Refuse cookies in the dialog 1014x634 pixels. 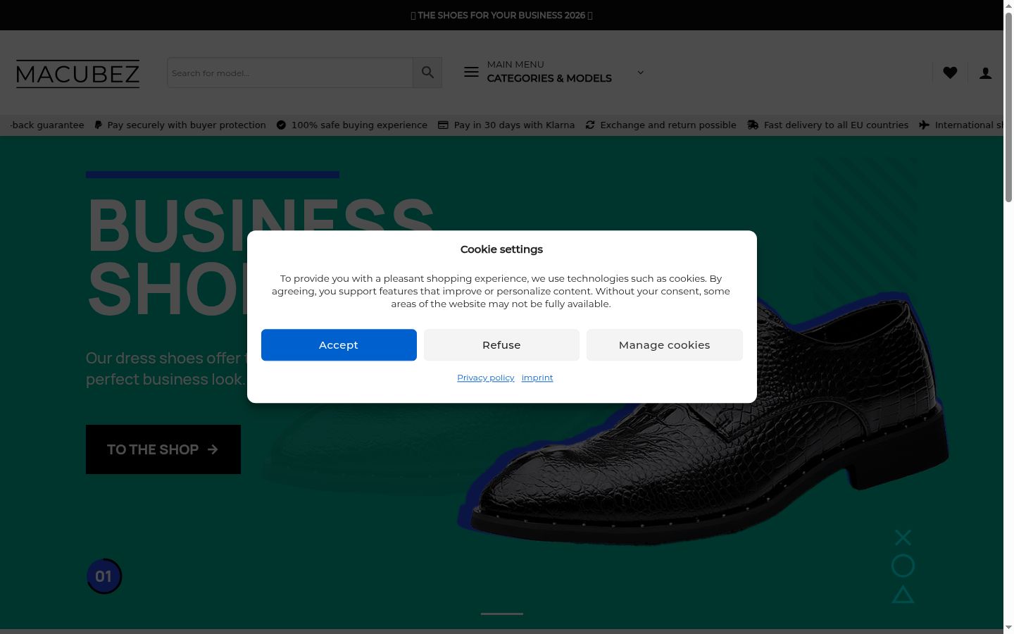point(501,345)
